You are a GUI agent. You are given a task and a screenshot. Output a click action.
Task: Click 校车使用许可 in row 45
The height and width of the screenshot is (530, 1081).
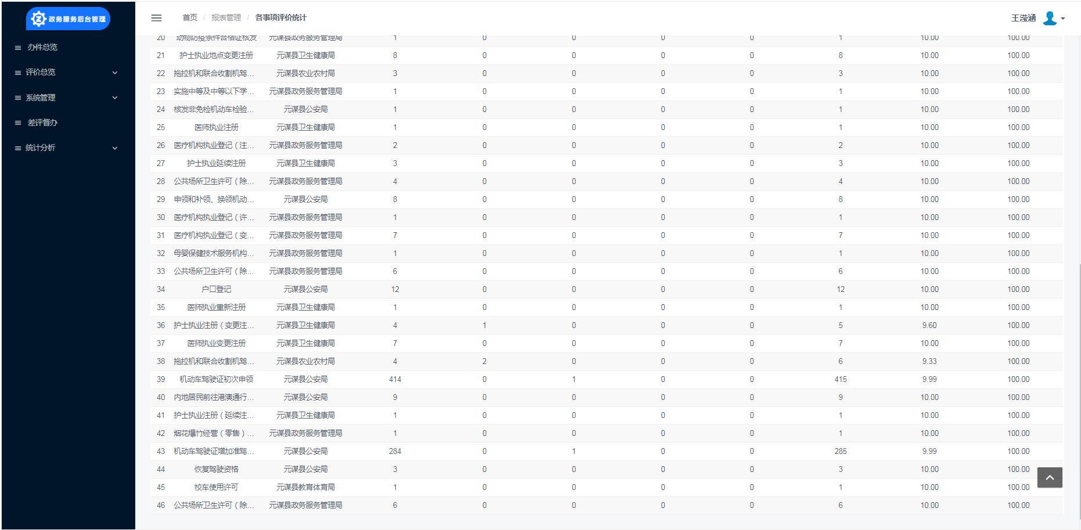[x=217, y=488]
